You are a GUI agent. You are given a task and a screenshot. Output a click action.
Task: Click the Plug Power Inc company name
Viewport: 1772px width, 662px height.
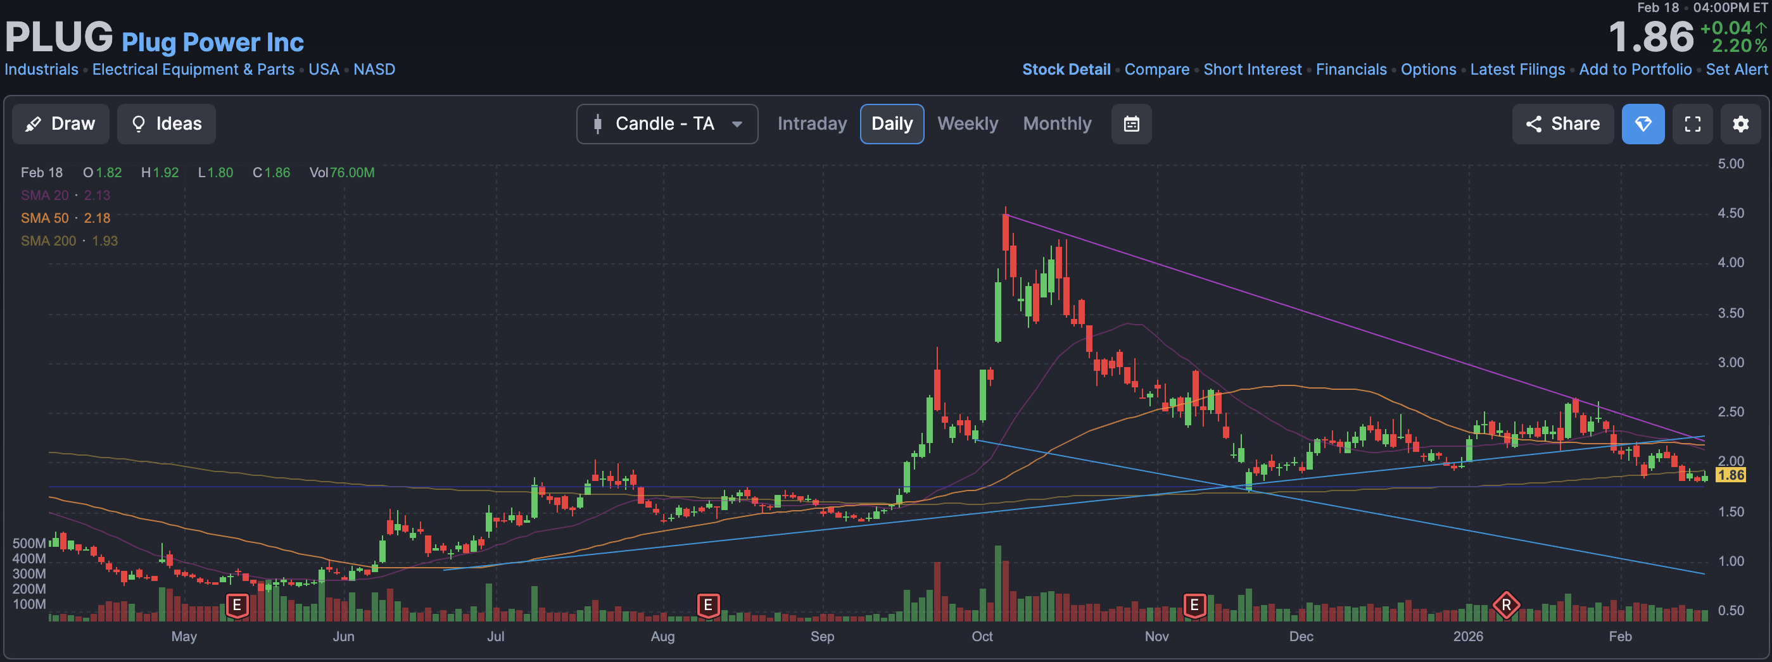(x=213, y=42)
